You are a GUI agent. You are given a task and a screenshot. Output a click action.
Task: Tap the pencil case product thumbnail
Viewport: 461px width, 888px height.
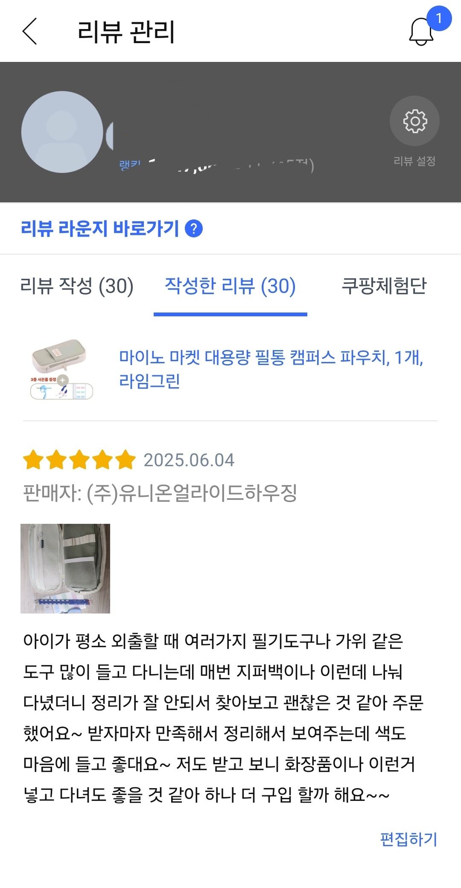pyautogui.click(x=61, y=369)
